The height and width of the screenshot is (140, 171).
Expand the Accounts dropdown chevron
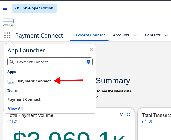[135, 36]
